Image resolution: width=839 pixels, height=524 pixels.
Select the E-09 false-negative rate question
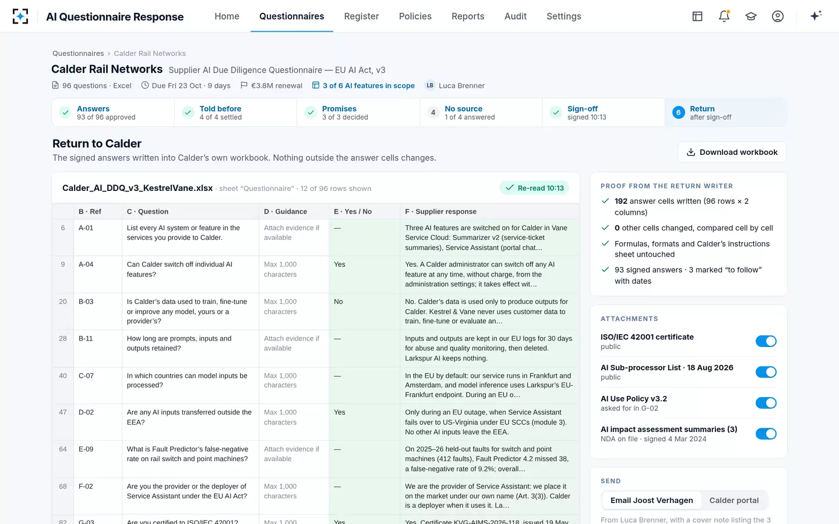click(x=191, y=459)
